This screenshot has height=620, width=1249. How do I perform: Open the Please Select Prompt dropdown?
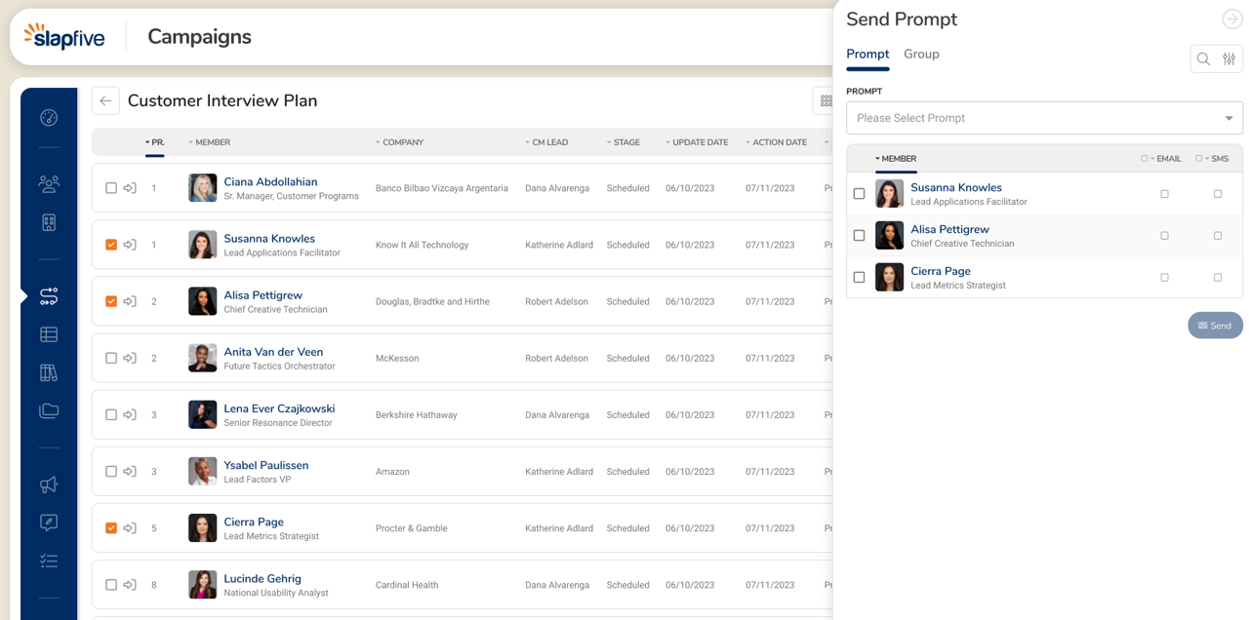coord(1044,118)
